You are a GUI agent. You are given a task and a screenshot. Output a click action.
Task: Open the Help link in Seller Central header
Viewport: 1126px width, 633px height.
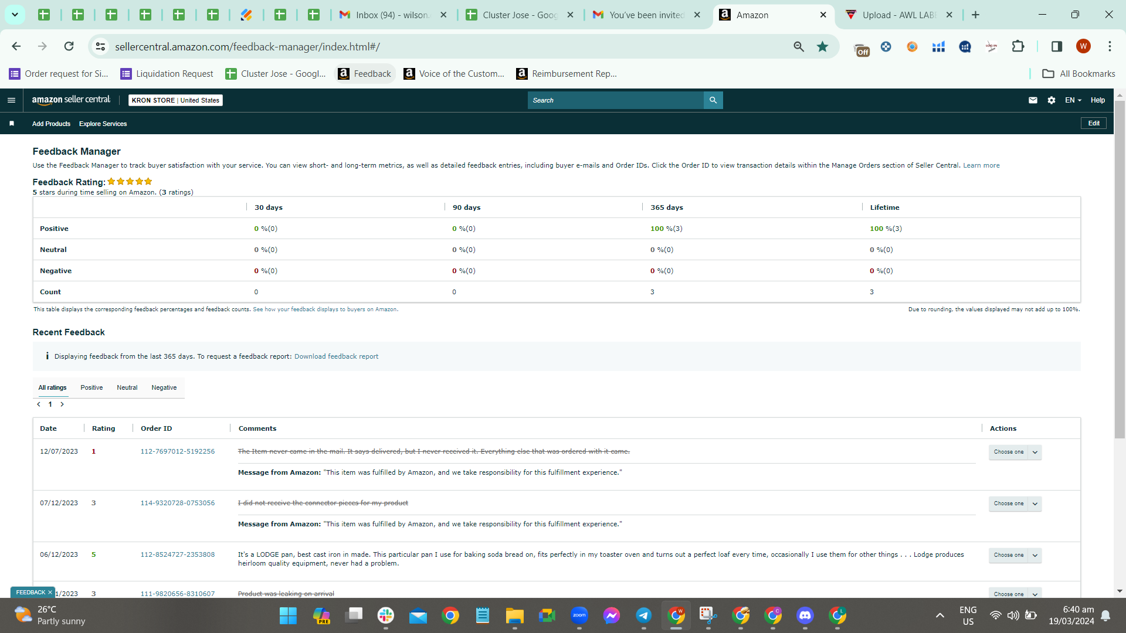tap(1098, 100)
